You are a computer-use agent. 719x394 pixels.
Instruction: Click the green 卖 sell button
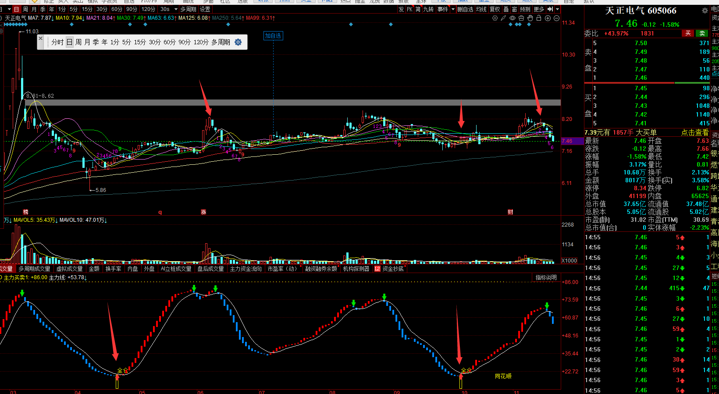coord(702,33)
